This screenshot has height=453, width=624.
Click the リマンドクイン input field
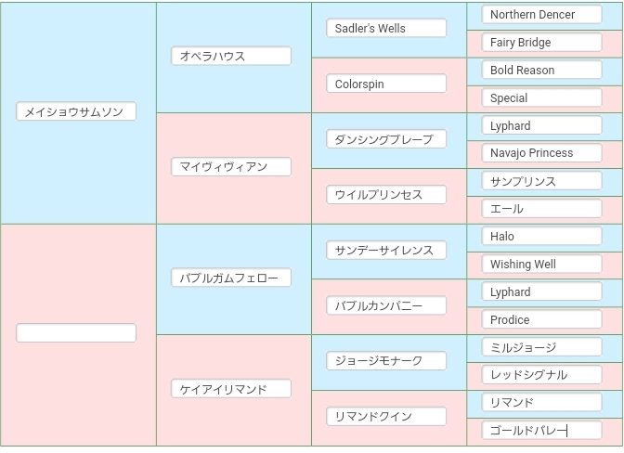tap(386, 417)
